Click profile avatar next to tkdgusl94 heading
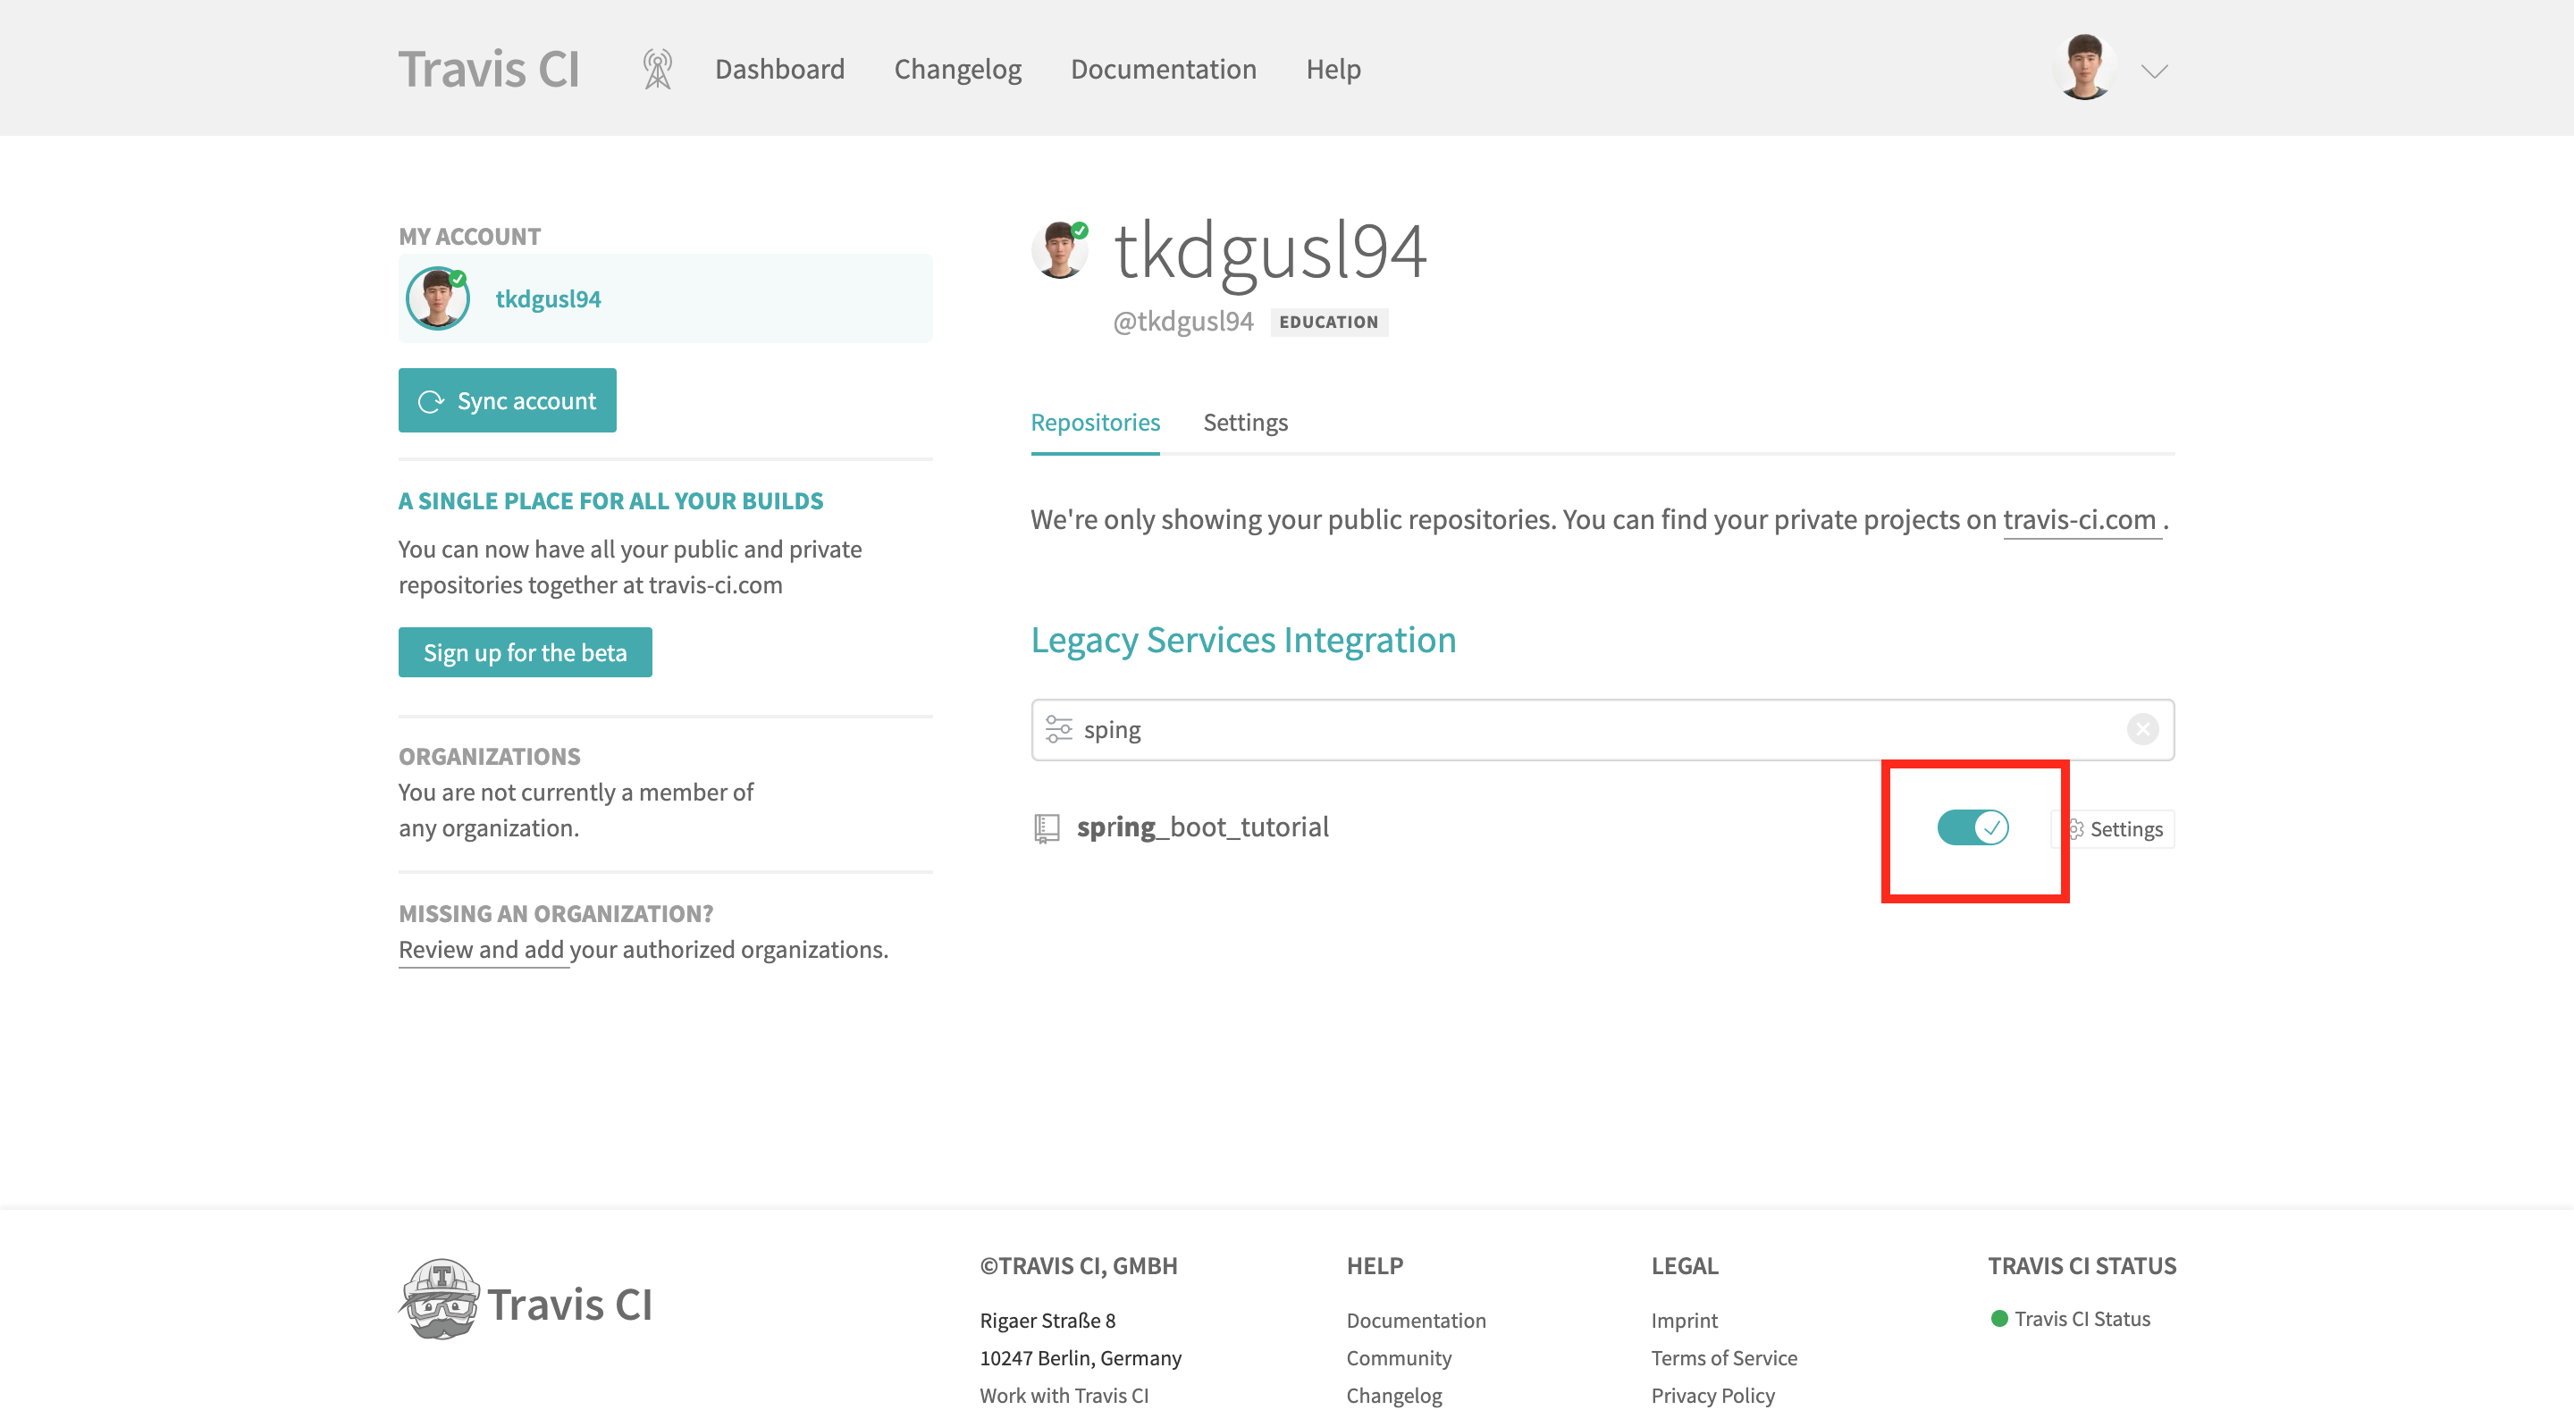 (1059, 250)
